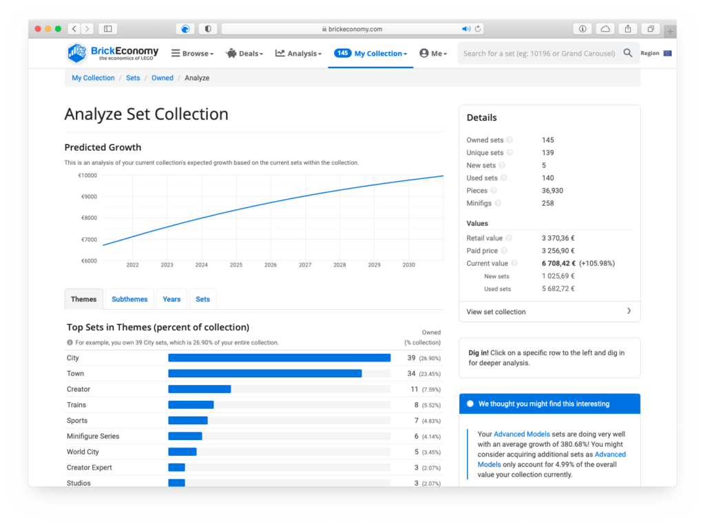The image size is (705, 524).
Task: Expand the Deals dropdown menu
Action: point(244,54)
